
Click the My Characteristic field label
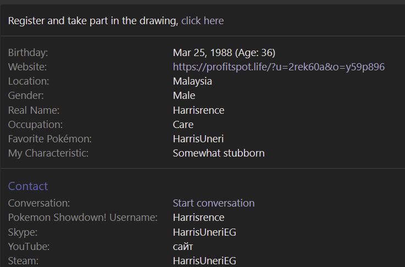(48, 153)
